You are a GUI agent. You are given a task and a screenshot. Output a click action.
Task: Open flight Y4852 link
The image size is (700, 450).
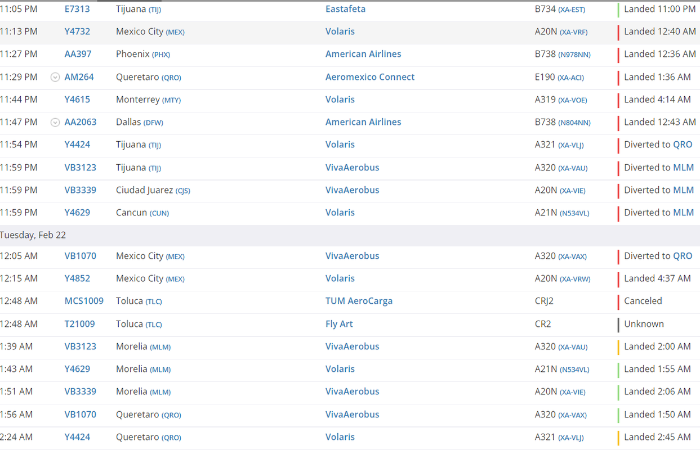tap(77, 278)
